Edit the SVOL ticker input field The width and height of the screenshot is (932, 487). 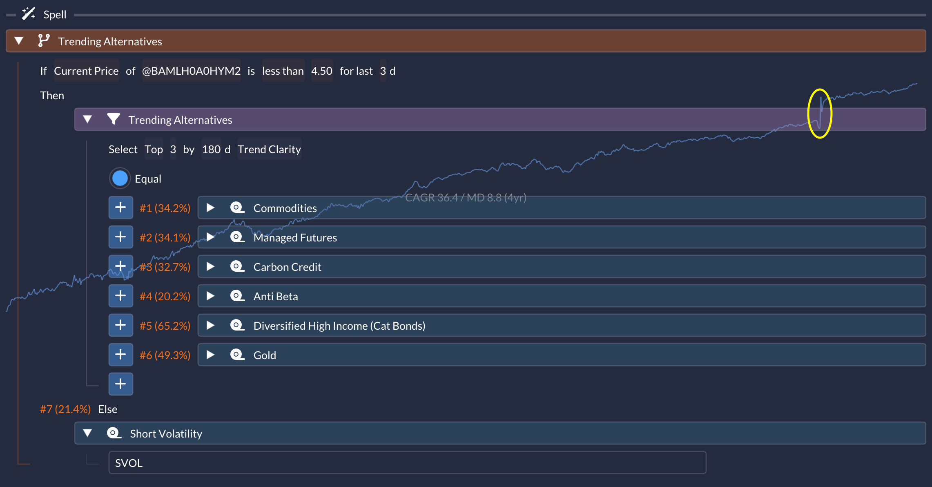tap(407, 462)
